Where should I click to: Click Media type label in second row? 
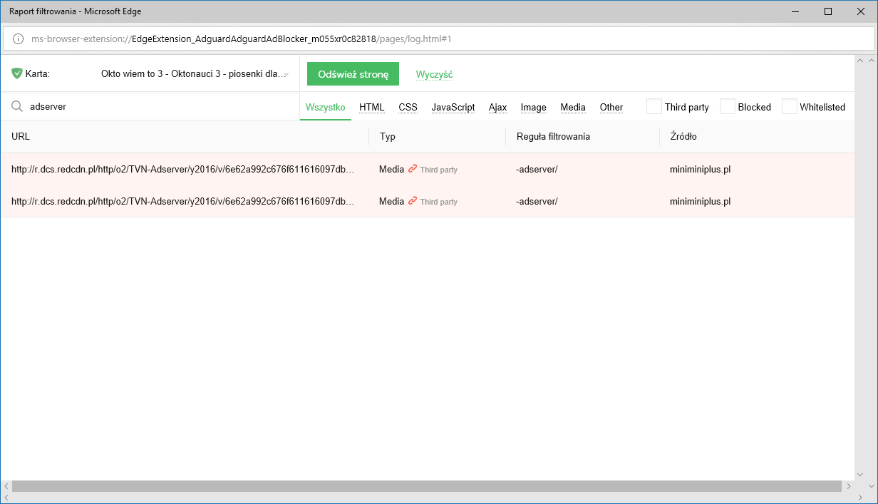391,201
